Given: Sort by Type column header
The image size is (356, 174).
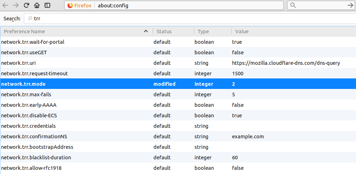Looking at the screenshot, I should pos(212,32).
